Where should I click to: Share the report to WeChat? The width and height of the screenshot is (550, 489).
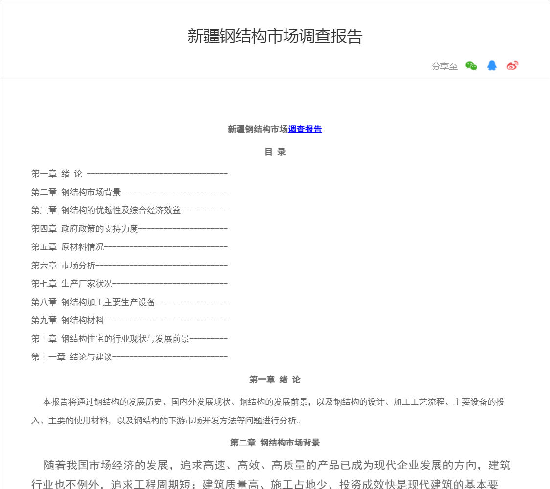[471, 66]
